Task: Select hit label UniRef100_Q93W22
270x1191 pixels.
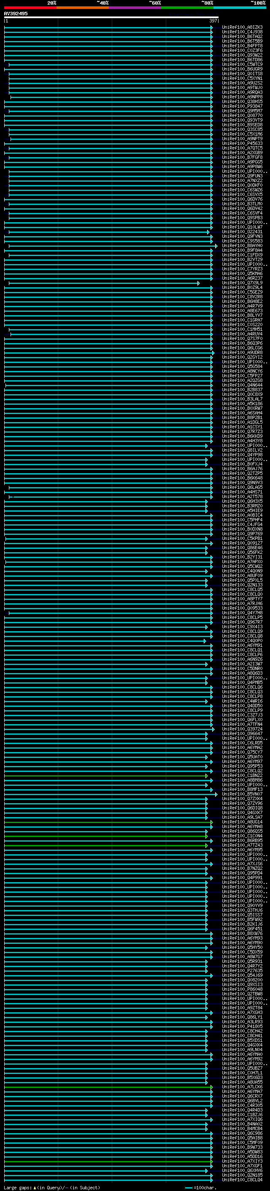Action: coord(242,55)
